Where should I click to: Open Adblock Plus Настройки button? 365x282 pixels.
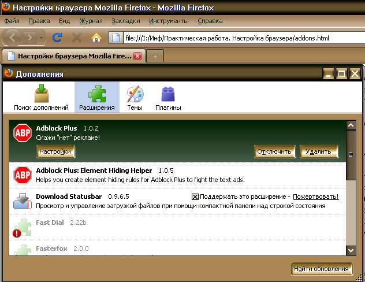pos(55,151)
